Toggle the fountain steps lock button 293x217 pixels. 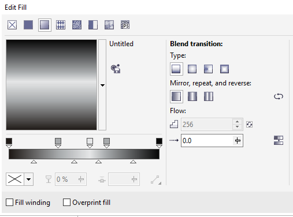249,125
